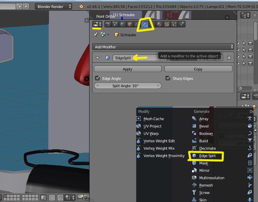Click the X button beside Blender Render selector
This screenshot has width=258, height=202.
tap(26, 6)
